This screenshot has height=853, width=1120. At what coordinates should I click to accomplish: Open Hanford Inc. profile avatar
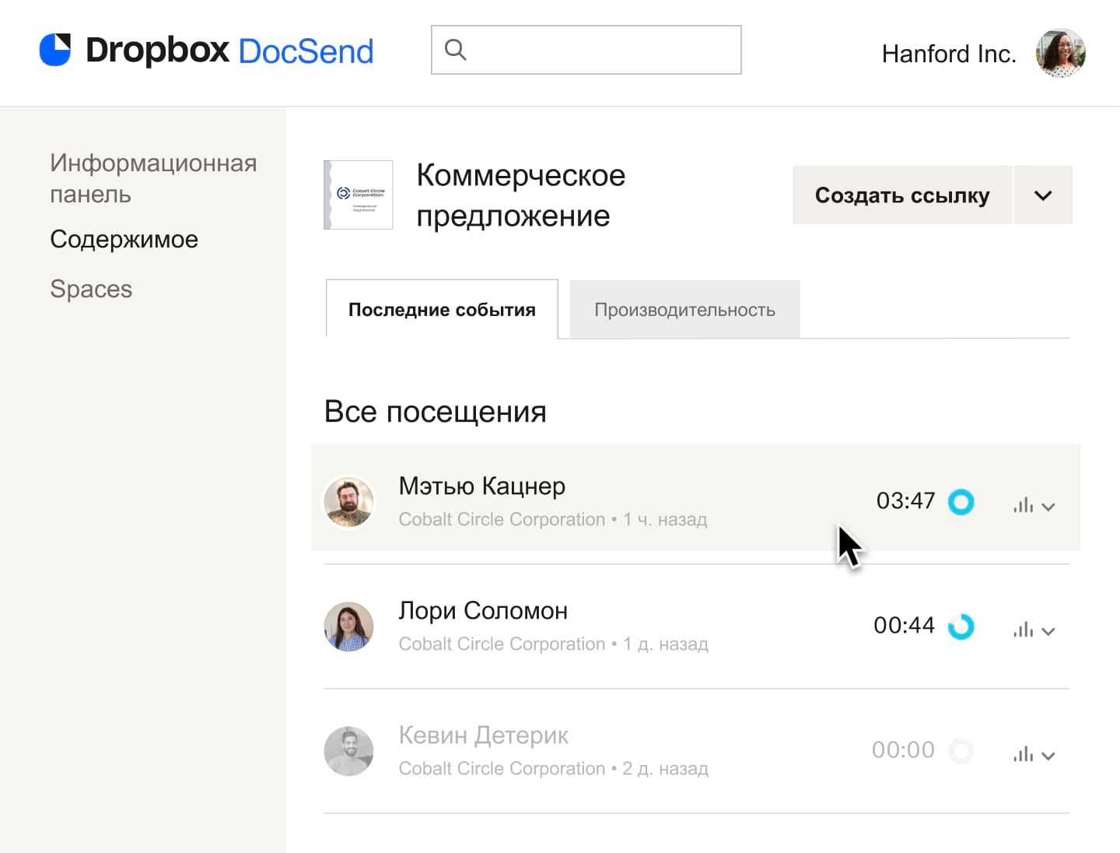coord(1060,53)
